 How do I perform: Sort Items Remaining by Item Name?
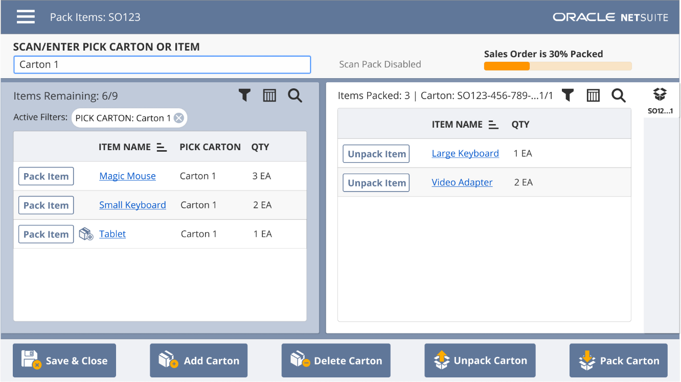click(162, 148)
